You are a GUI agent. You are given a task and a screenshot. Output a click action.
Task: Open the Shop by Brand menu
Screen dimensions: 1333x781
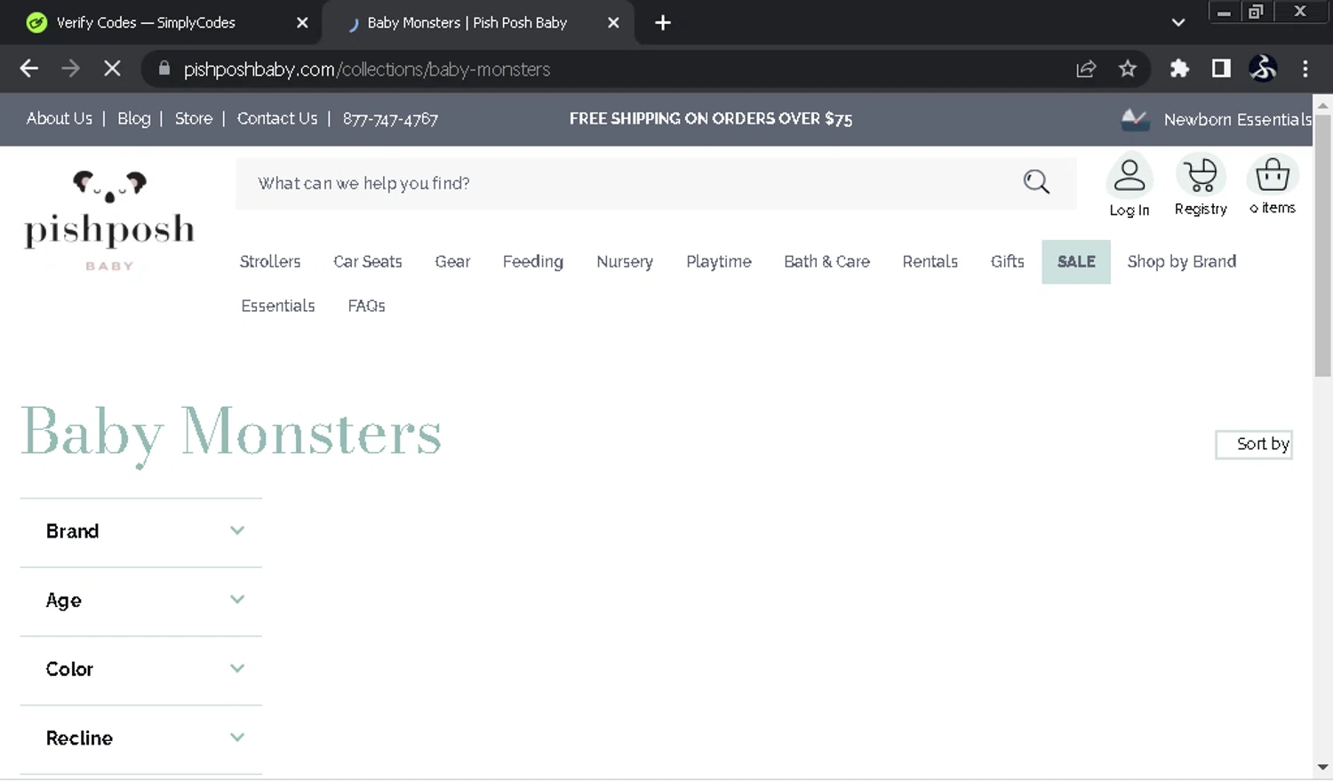pyautogui.click(x=1182, y=261)
